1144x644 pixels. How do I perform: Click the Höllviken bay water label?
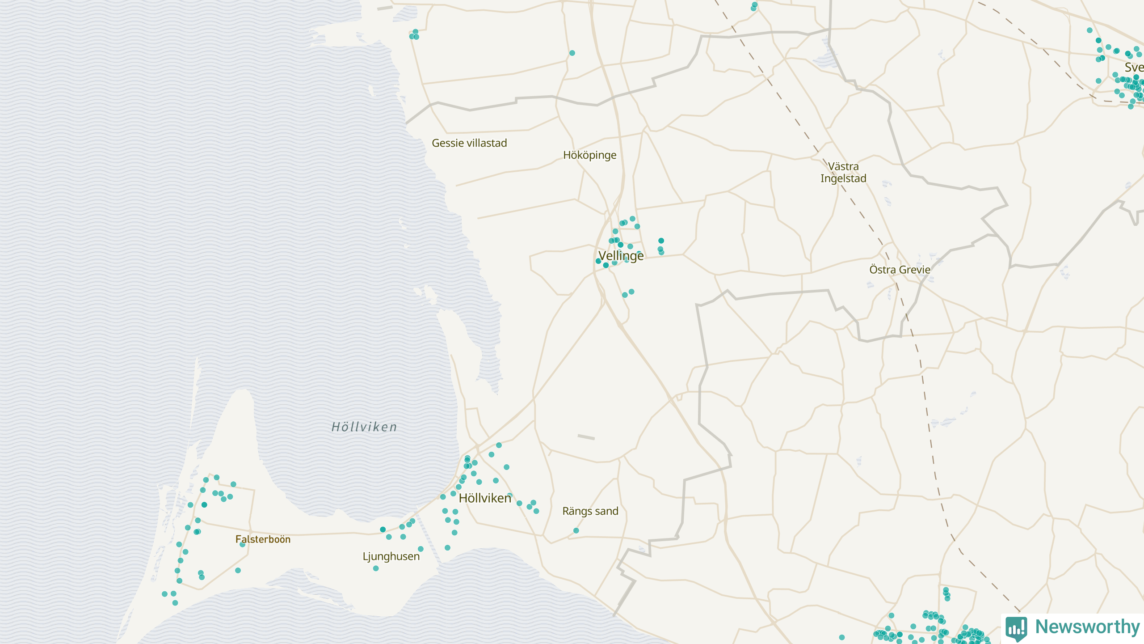coord(364,427)
